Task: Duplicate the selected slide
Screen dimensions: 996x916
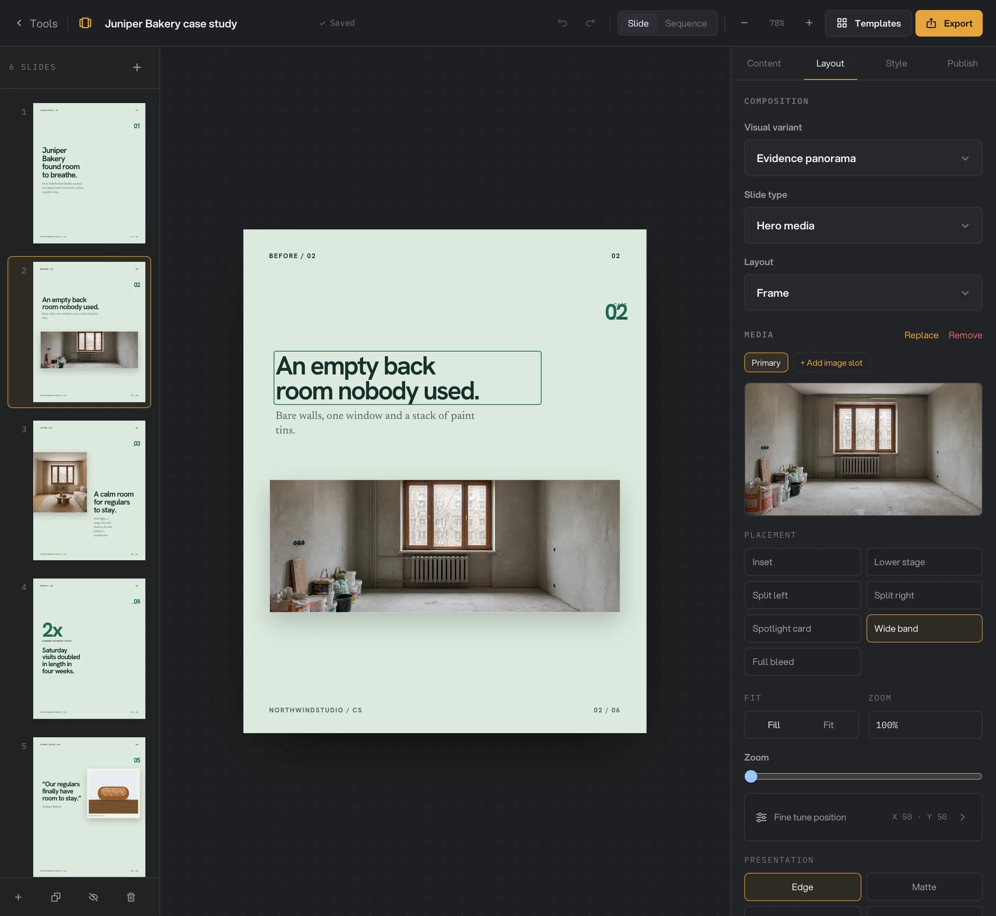Action: pos(56,897)
